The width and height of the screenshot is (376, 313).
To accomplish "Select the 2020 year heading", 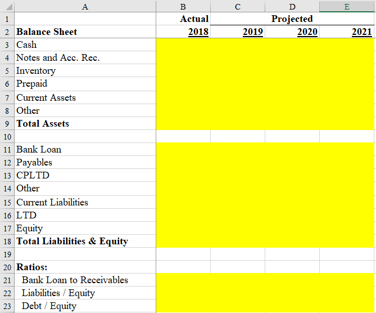I will click(292, 32).
